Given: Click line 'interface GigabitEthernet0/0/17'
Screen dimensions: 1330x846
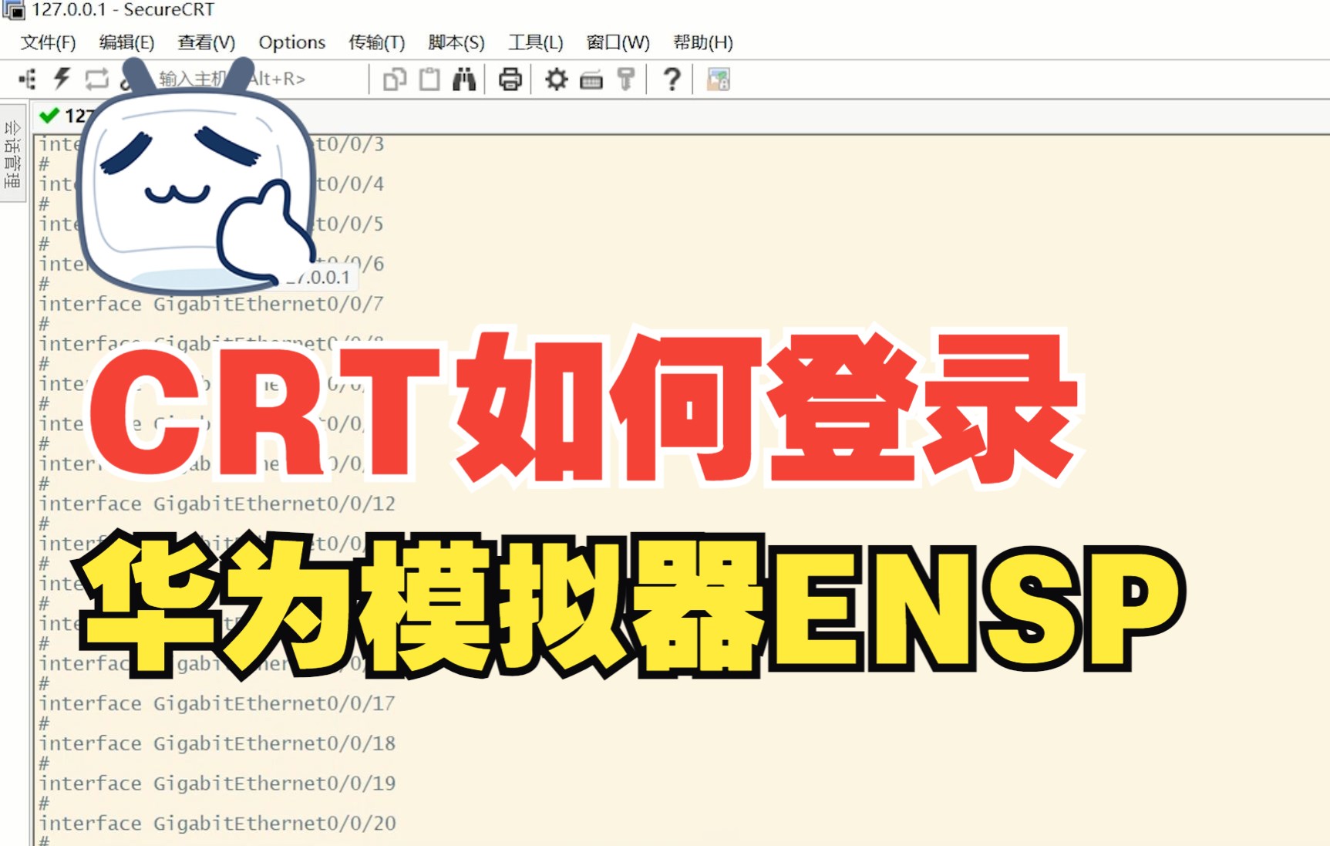Looking at the screenshot, I should point(217,703).
